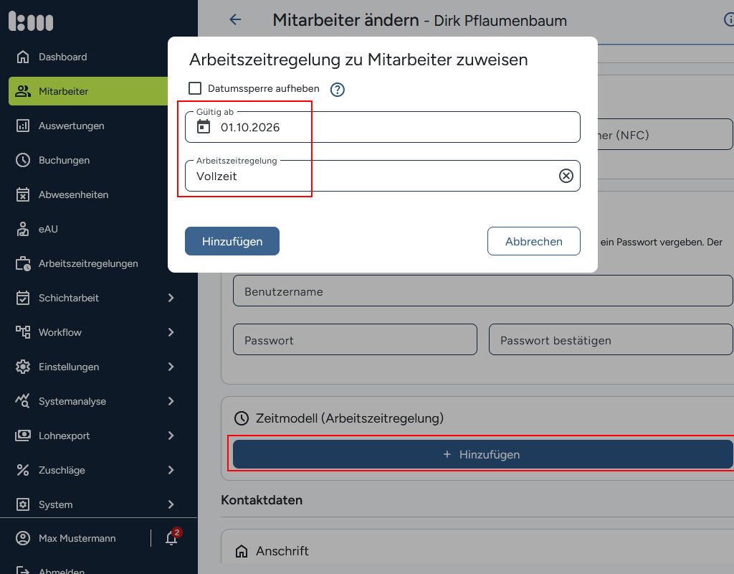
Task: Open Arbeitszeitregelungen in the sidebar
Action: coord(88,264)
